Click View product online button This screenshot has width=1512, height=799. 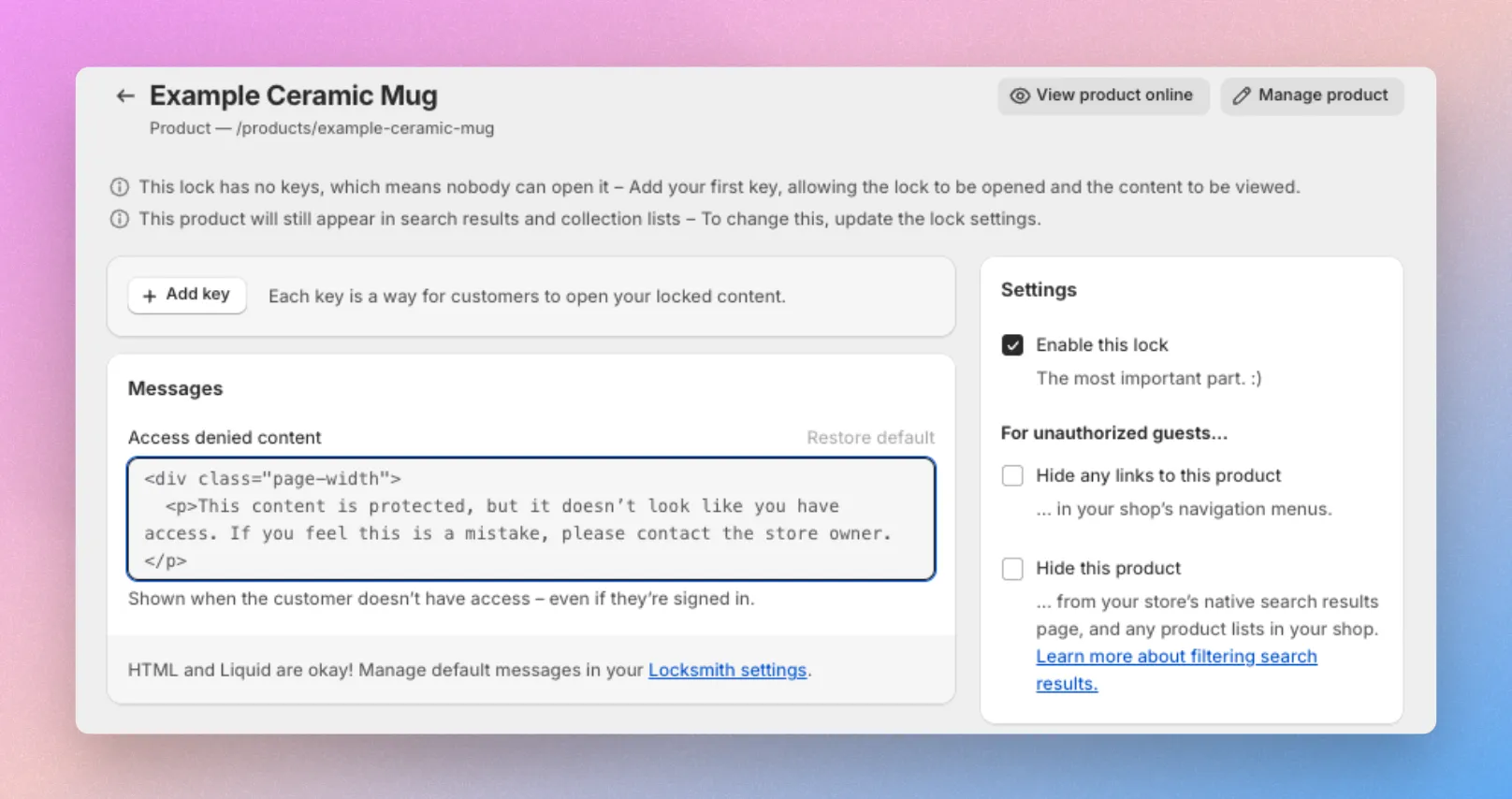coord(1103,95)
